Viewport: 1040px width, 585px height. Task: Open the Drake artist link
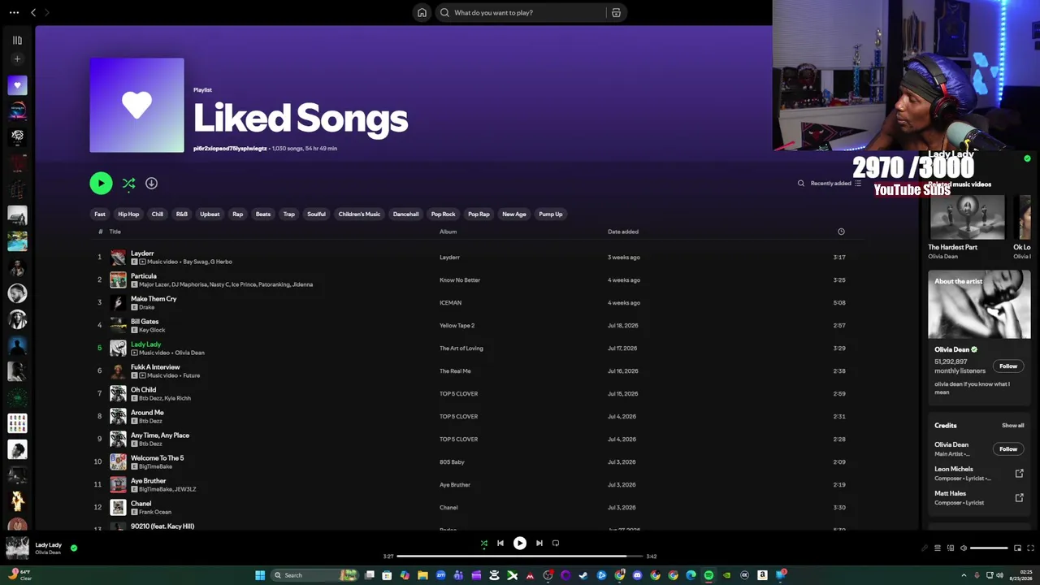[147, 307]
